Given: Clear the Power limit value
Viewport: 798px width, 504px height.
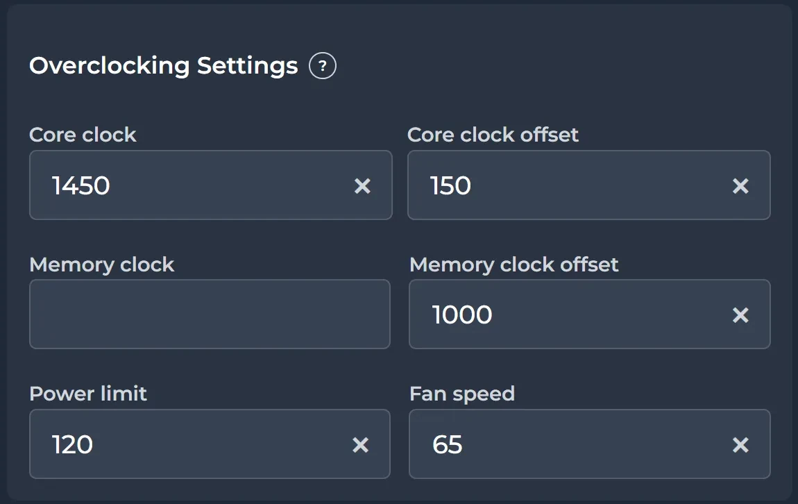Looking at the screenshot, I should tap(360, 444).
